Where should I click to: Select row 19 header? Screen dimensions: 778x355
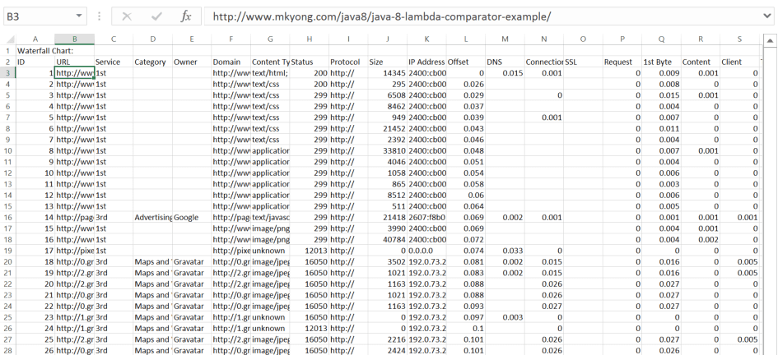[x=8, y=251]
